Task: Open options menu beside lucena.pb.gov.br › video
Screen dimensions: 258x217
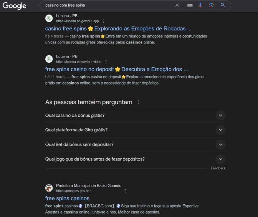Action: [106, 62]
